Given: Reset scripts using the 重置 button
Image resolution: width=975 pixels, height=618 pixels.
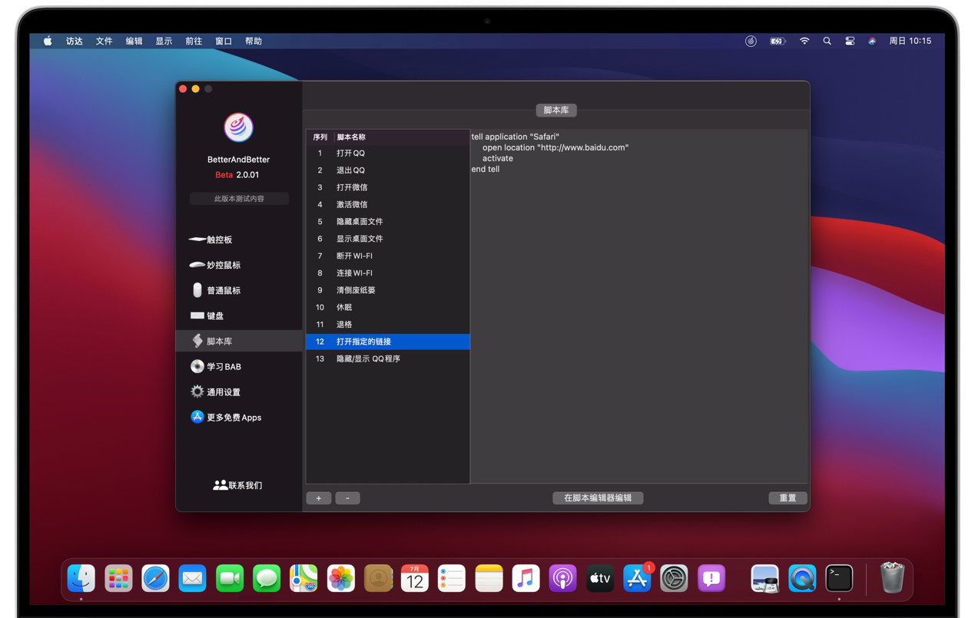Looking at the screenshot, I should tap(787, 497).
